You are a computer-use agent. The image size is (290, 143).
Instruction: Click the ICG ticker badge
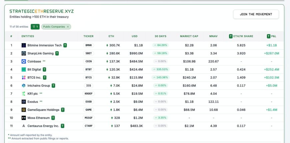89,85
